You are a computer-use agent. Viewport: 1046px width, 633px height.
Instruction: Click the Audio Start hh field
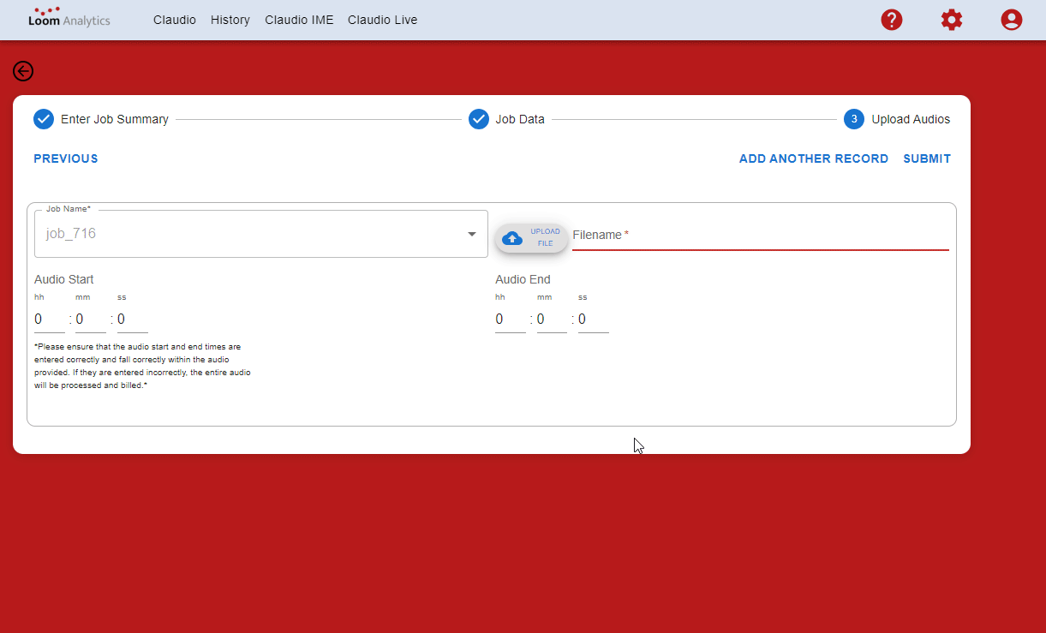pos(50,319)
